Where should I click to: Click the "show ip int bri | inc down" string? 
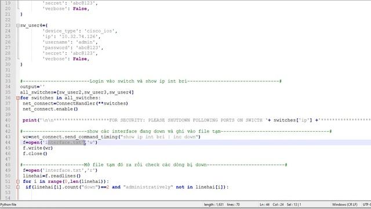click(159, 137)
